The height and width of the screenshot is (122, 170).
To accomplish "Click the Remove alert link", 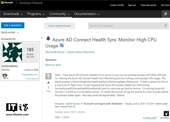I will [53, 65].
